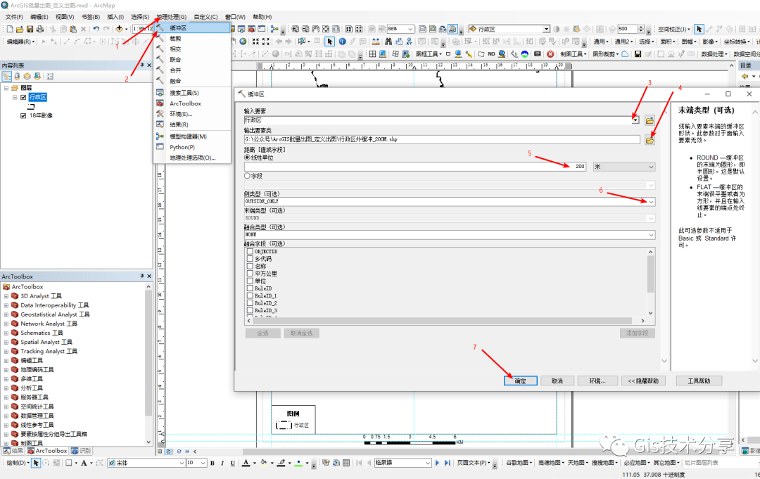Click the Italic icon in the drawing toolbar
The height and width of the screenshot is (479, 760).
222,463
